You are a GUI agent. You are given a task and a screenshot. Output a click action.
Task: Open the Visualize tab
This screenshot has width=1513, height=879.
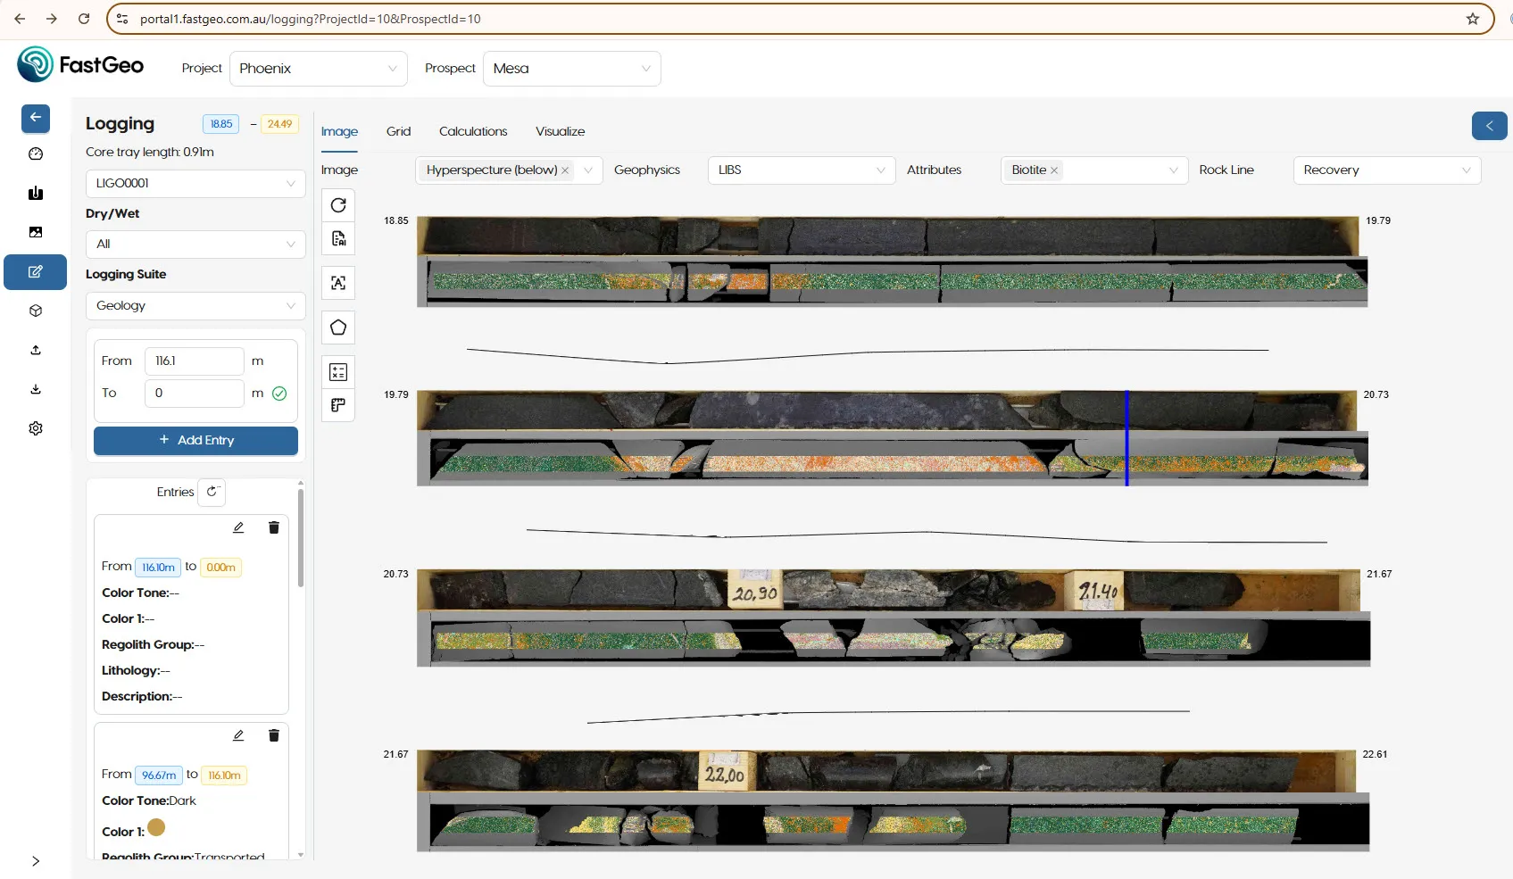point(560,131)
